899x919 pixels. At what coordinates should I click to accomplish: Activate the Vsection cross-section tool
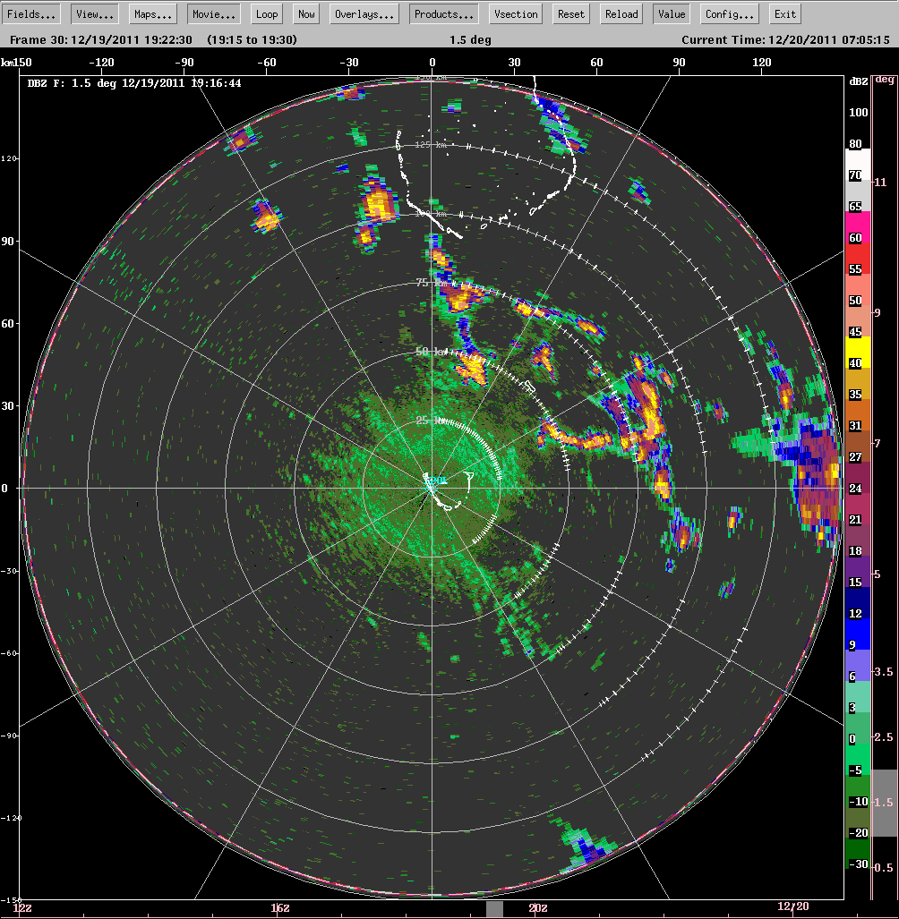(514, 13)
